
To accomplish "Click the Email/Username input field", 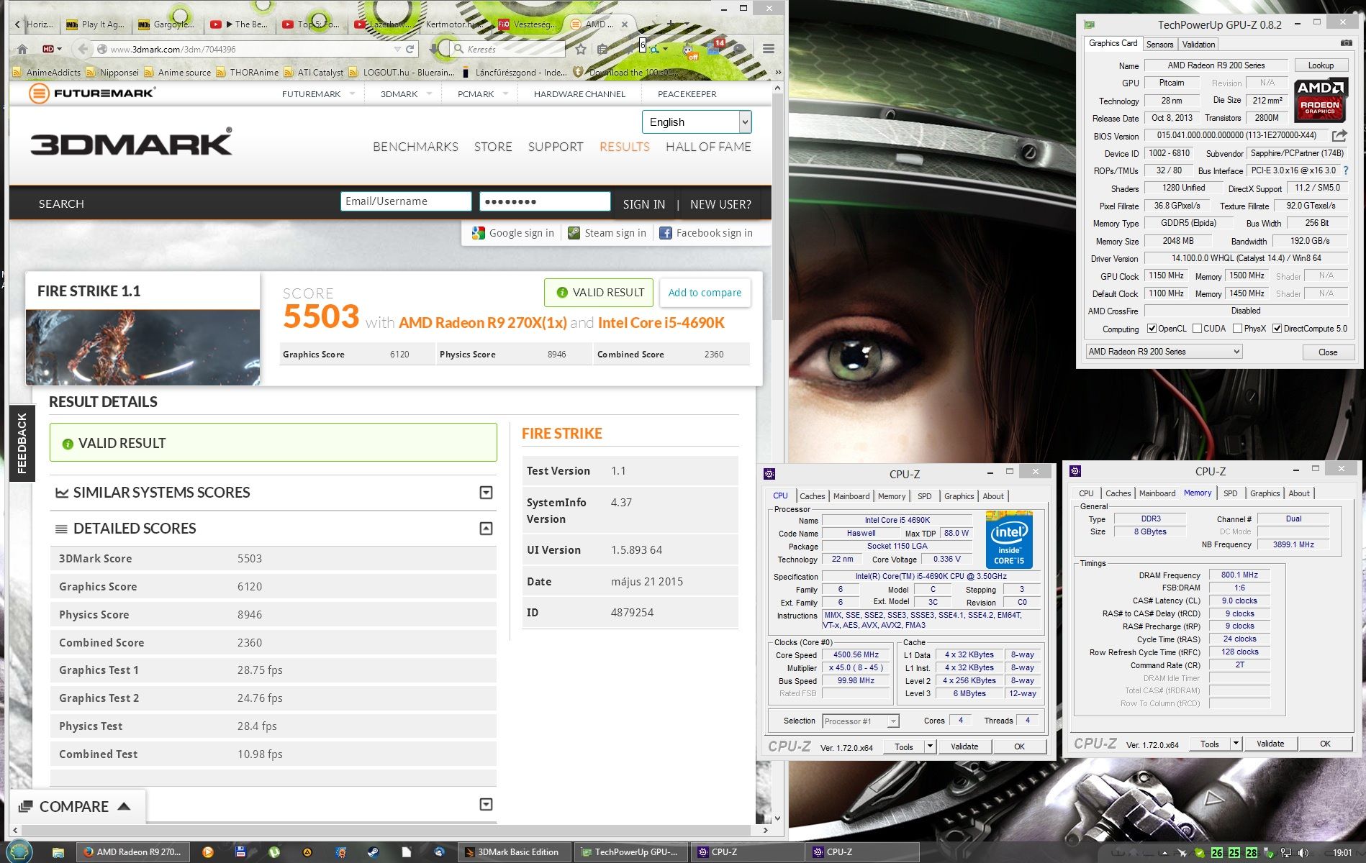I will pos(406,201).
